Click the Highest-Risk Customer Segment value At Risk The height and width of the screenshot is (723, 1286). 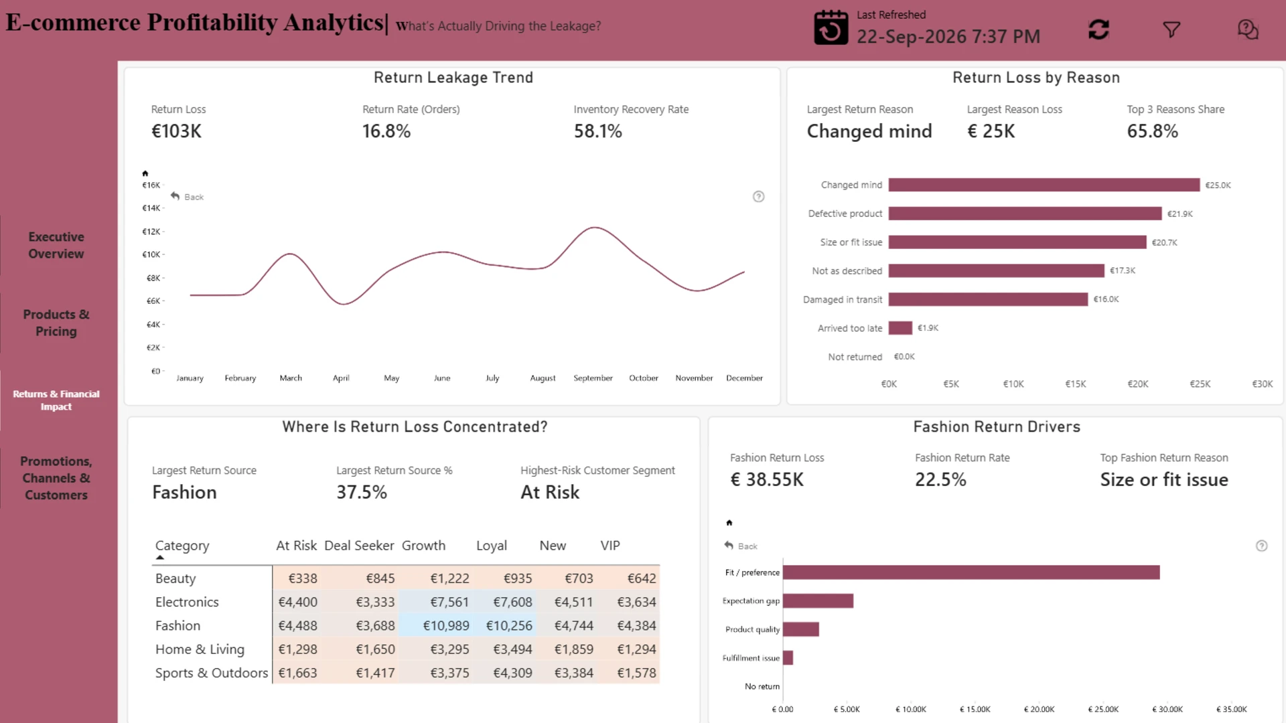pyautogui.click(x=550, y=492)
